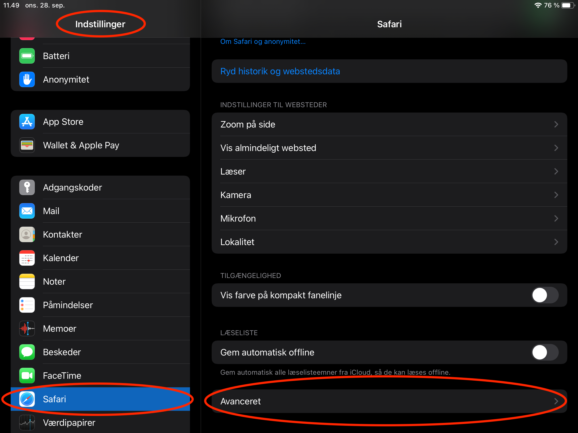Screen dimensions: 578x433
Task: Tap the green Beskeder bubble icon
Action: coord(27,352)
